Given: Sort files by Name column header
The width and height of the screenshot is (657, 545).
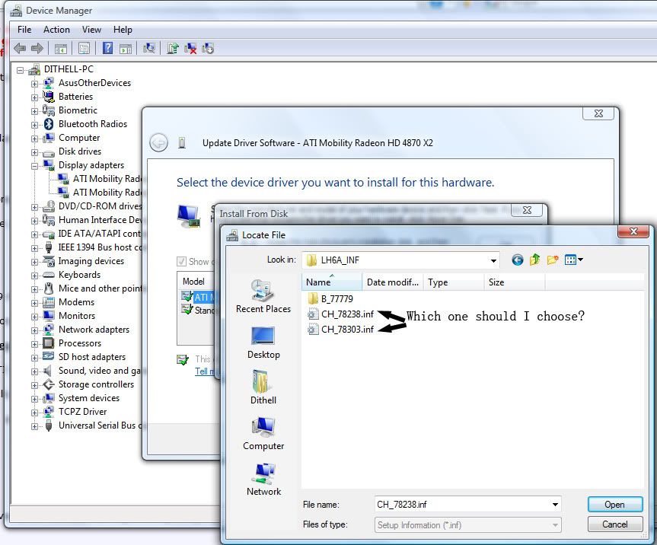Looking at the screenshot, I should pos(331,282).
